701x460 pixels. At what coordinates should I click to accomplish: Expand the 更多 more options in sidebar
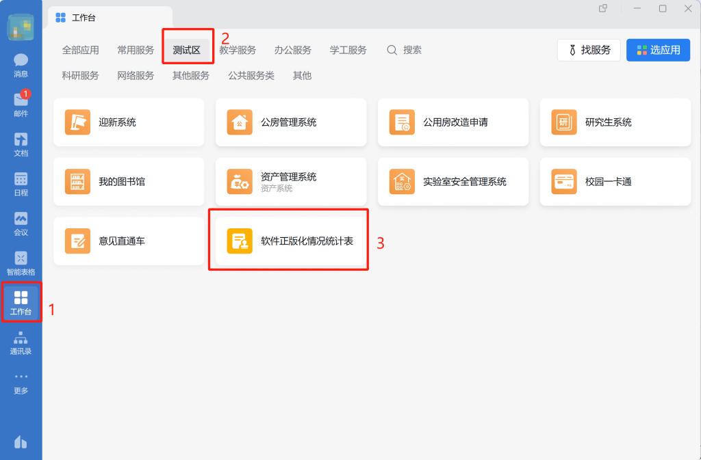point(21,381)
